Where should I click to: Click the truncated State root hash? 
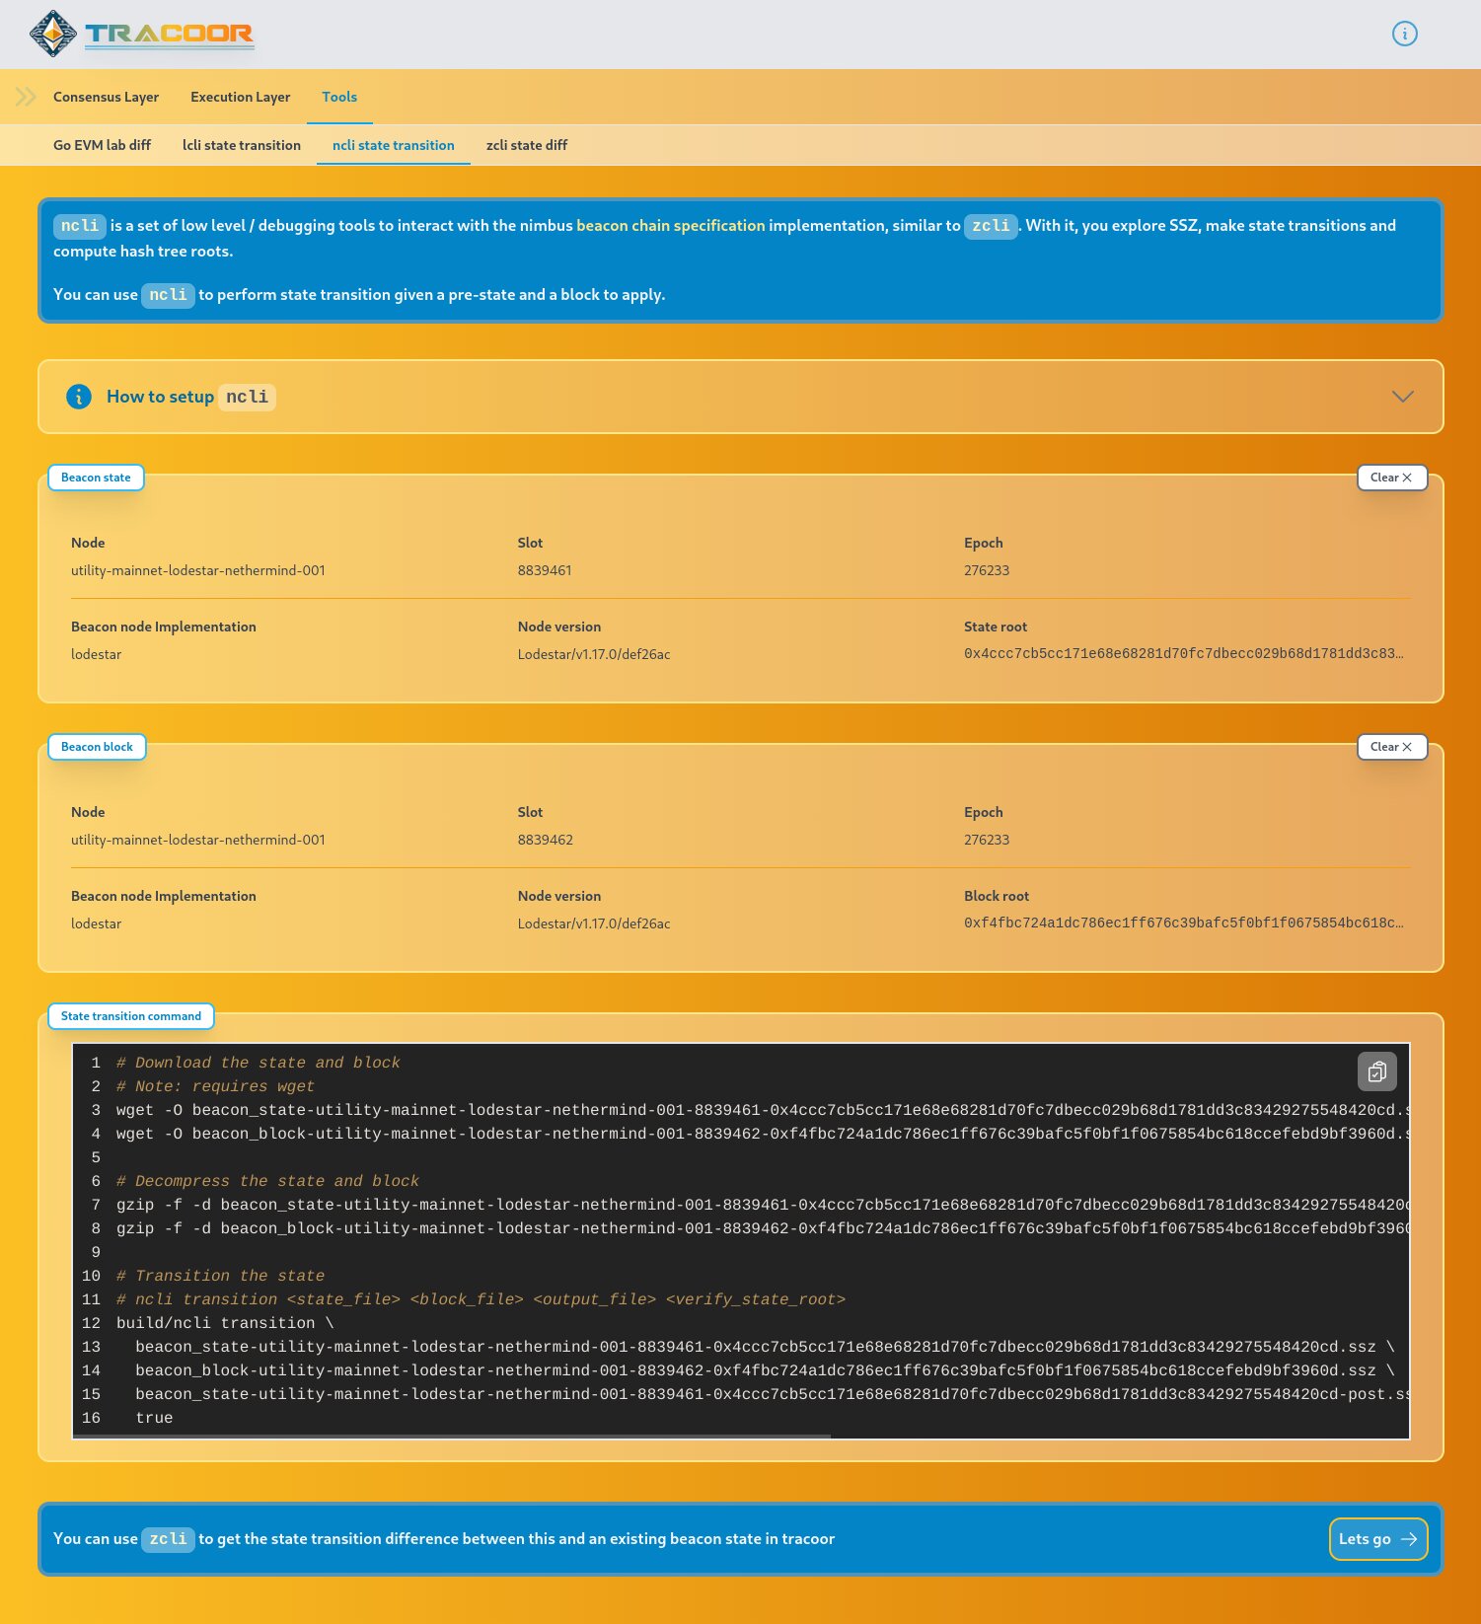1183,654
